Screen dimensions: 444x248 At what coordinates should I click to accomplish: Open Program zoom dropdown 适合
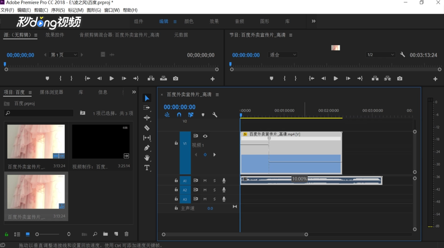coord(282,55)
